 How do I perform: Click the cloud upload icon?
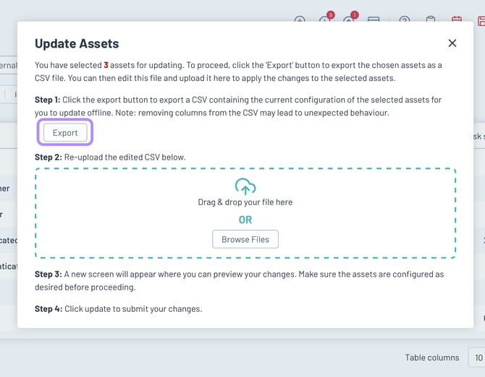[x=245, y=186]
